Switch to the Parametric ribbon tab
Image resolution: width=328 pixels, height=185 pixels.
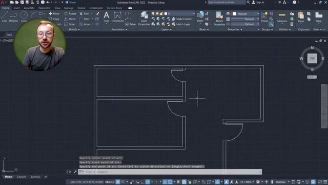[x=45, y=8]
